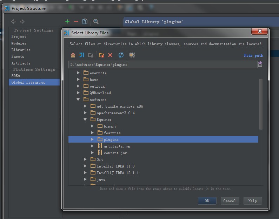Screen dimensions: 279x219
Task: Select the outlook folder row
Action: click(163, 86)
